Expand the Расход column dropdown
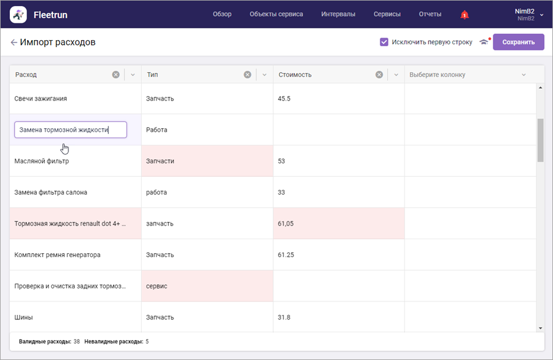Viewport: 553px width, 360px height. (133, 75)
